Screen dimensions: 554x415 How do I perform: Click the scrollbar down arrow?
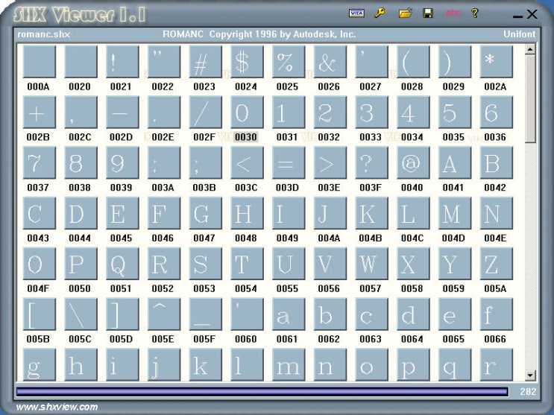point(530,375)
